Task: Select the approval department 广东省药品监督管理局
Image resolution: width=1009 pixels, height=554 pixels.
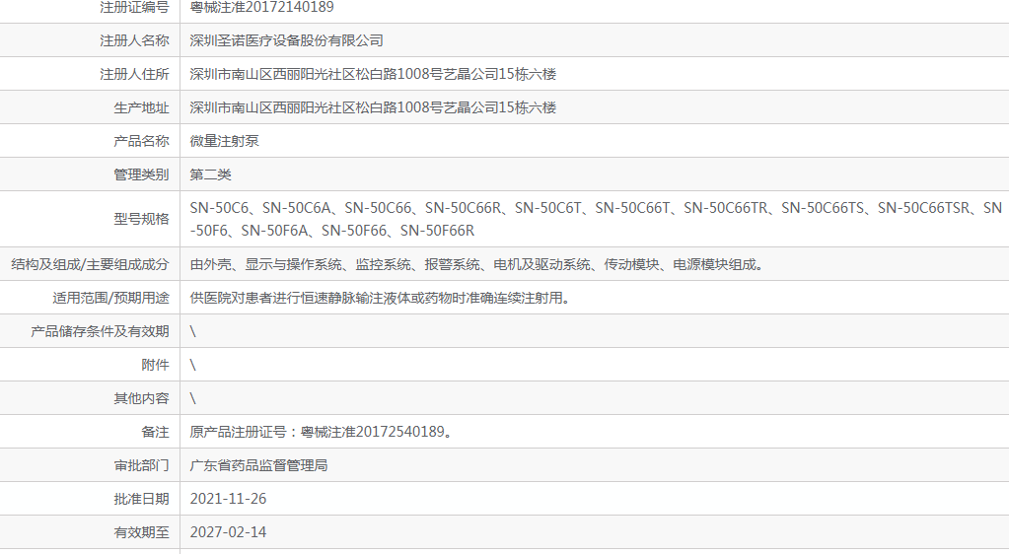Action: [258, 465]
